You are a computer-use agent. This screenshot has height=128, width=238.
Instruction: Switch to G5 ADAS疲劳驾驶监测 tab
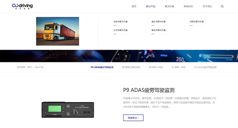(205, 67)
